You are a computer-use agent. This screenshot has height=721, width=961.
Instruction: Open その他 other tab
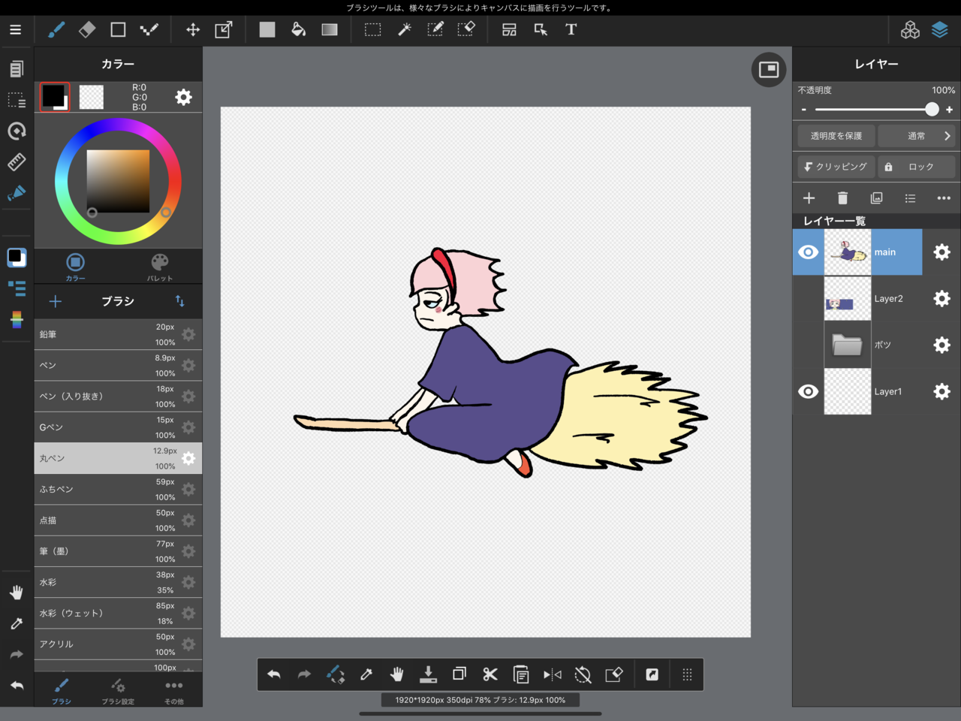coord(174,690)
